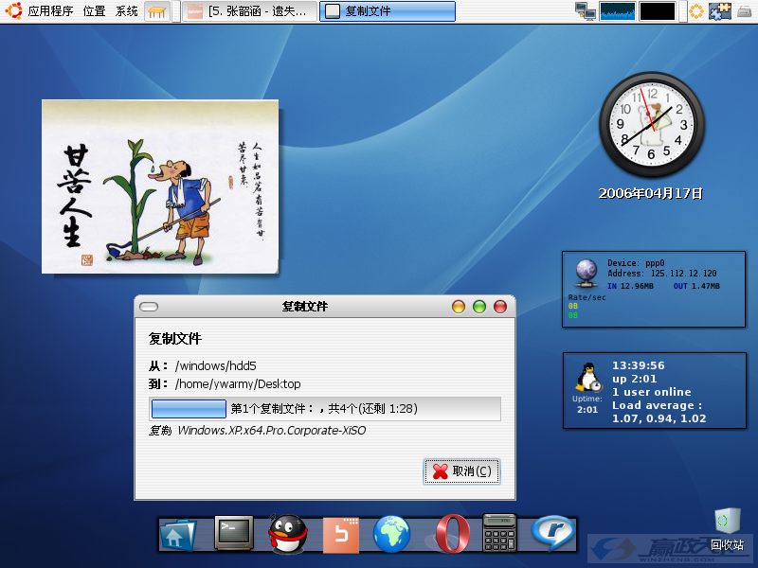Viewport: 758px width, 568px height.
Task: Click the show desktop table icon in the panel
Action: [157, 11]
